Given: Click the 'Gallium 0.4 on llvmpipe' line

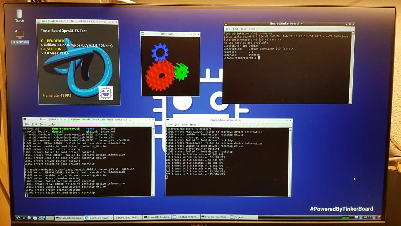Looking at the screenshot, I should 77,45.
